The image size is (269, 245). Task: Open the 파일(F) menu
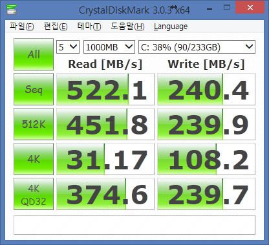click(22, 27)
